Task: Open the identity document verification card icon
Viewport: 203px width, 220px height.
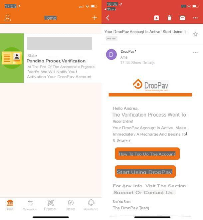Action: pos(12,58)
